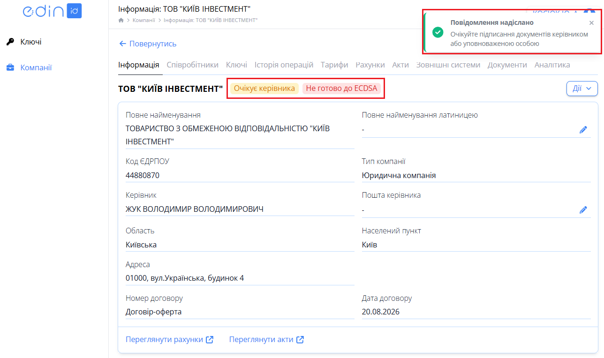Click the Очікує керівника status badge
The width and height of the screenshot is (604, 358).
coord(264,89)
